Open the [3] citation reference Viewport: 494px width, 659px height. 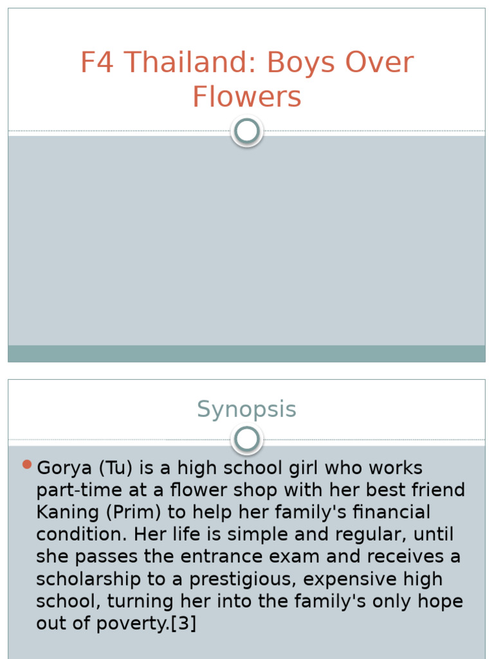(183, 624)
